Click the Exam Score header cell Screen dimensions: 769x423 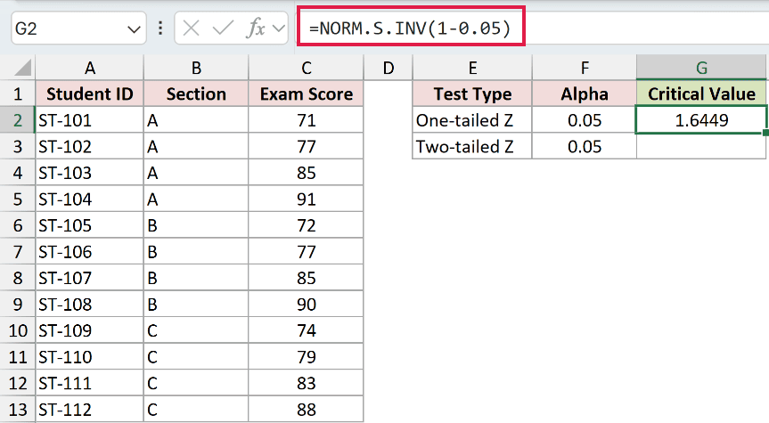click(x=306, y=94)
